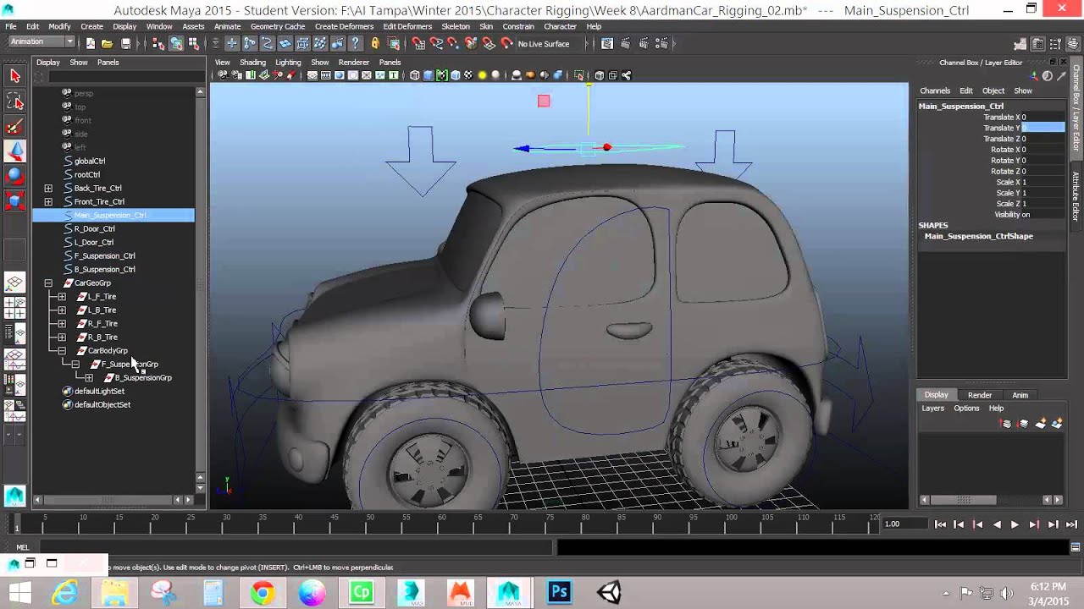
Task: Open Channels menu in Channel Box
Action: pyautogui.click(x=935, y=91)
